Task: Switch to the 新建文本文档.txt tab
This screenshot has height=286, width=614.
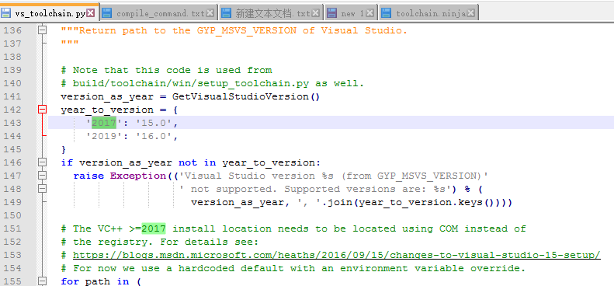Action: click(271, 13)
